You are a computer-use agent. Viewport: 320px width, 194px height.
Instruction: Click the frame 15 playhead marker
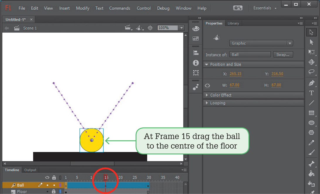point(105,177)
